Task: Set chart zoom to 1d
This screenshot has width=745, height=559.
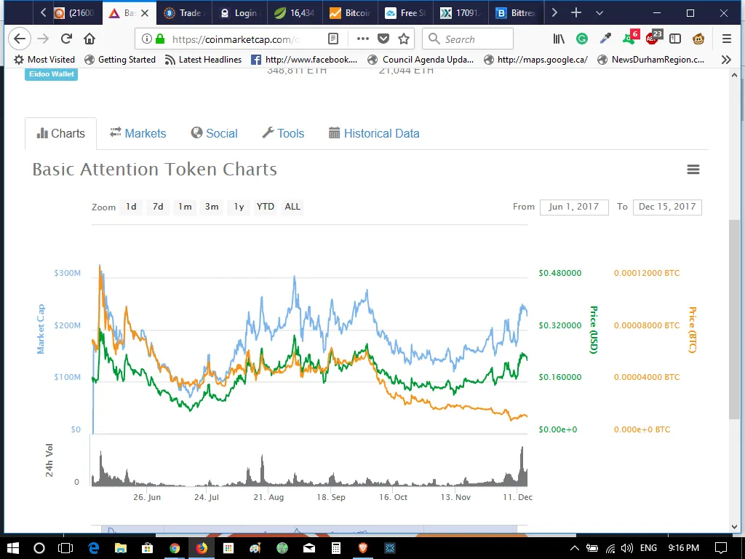Action: 131,207
